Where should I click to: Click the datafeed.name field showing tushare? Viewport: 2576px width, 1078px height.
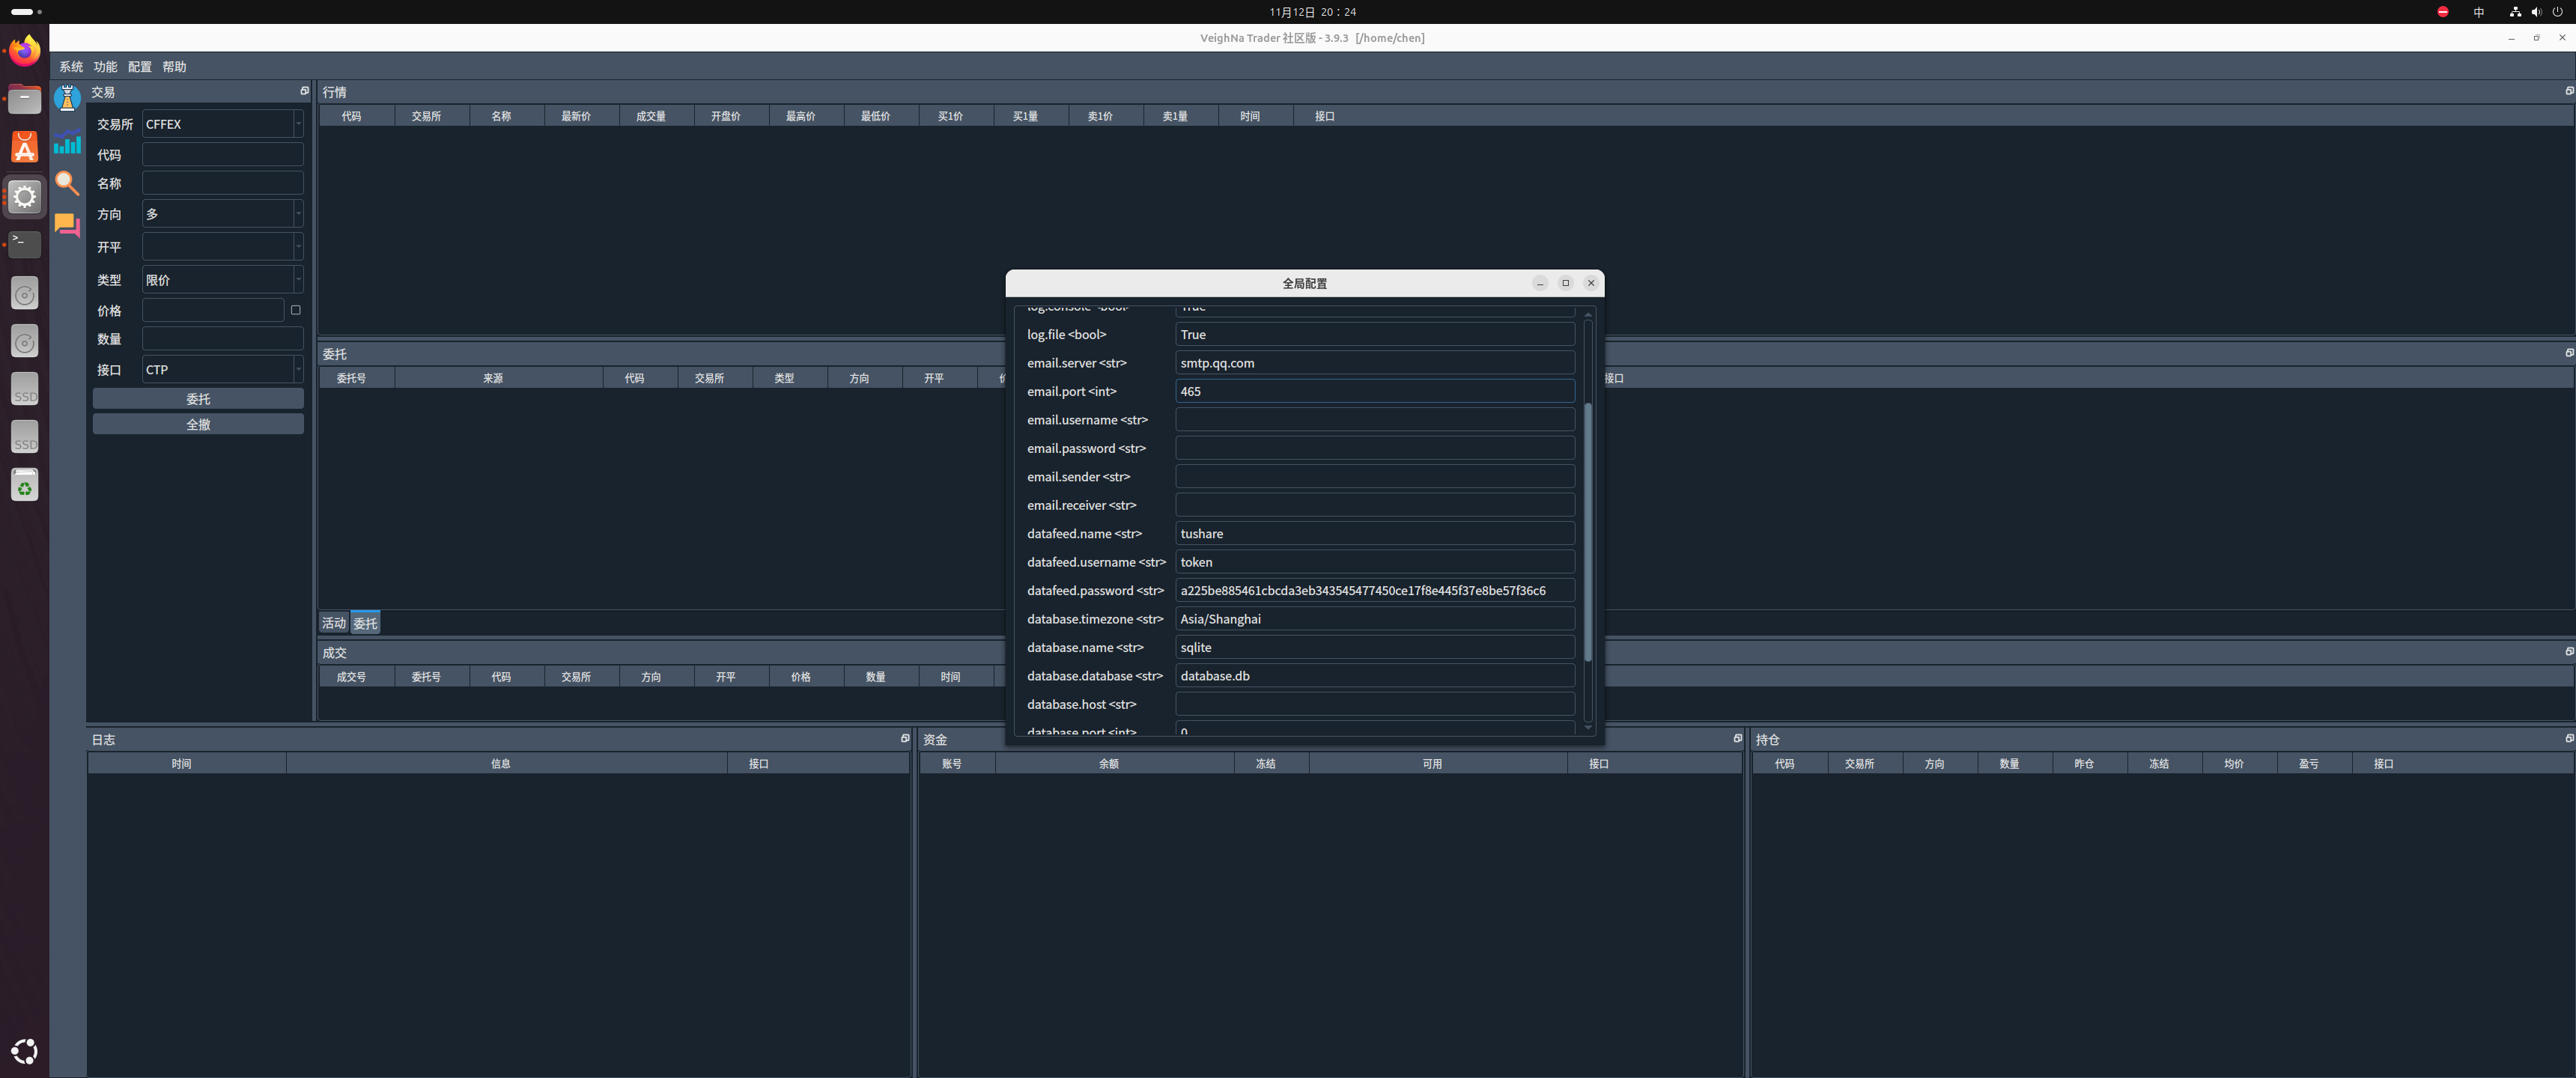1374,533
